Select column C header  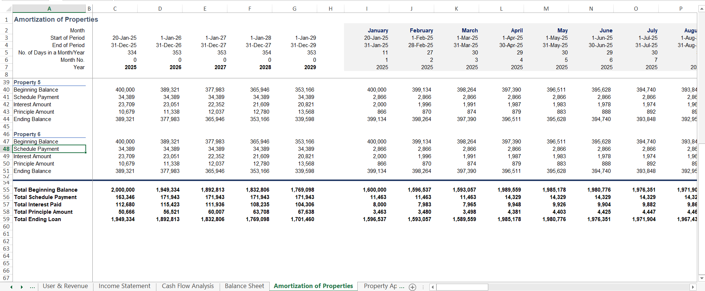click(x=115, y=8)
